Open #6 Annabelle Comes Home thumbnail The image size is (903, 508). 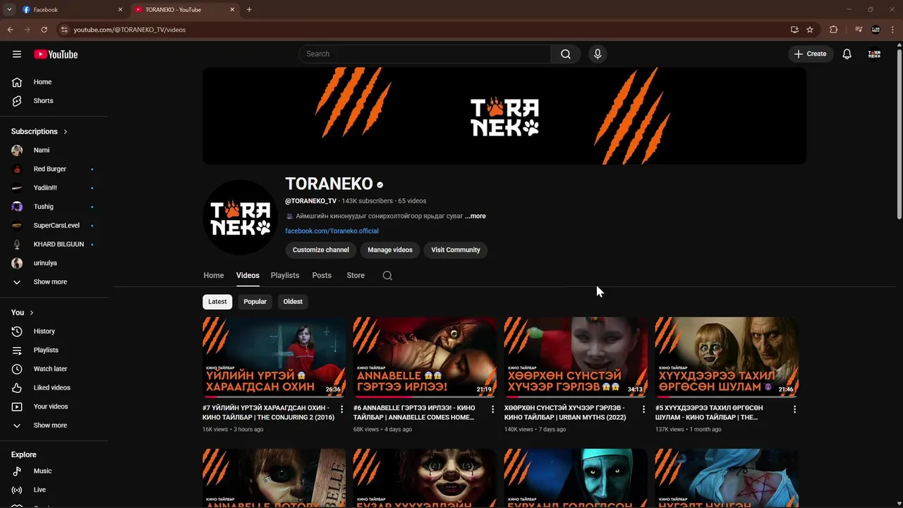[x=425, y=357]
